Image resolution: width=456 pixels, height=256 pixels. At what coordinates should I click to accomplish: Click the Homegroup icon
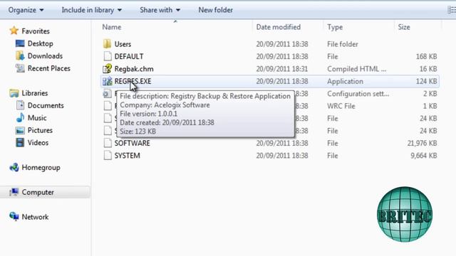[x=14, y=168]
